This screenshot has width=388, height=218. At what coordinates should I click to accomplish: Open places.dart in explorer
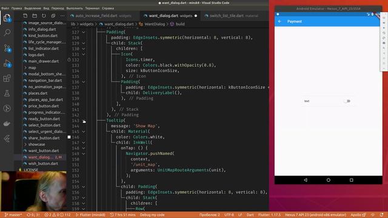[38, 93]
